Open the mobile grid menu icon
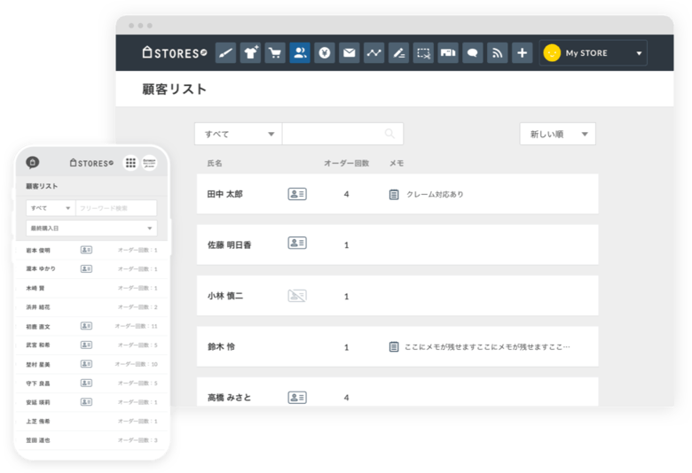This screenshot has height=473, width=692. (x=130, y=163)
